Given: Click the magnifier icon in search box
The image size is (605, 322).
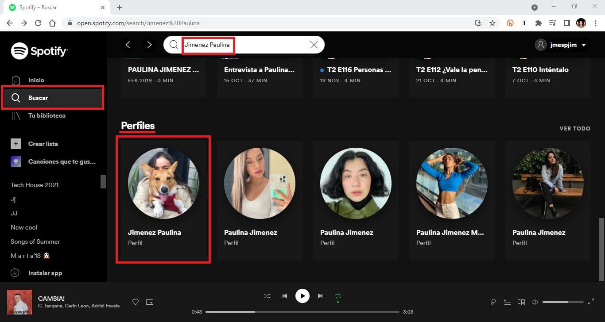Looking at the screenshot, I should (174, 45).
